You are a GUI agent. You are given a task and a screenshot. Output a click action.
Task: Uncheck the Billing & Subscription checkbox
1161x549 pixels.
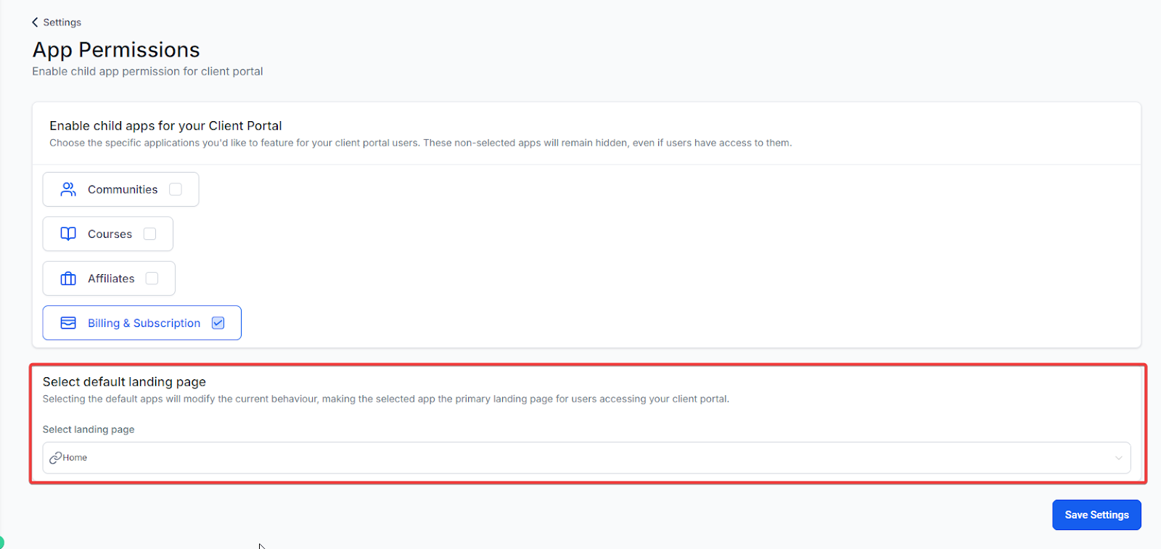tap(218, 323)
